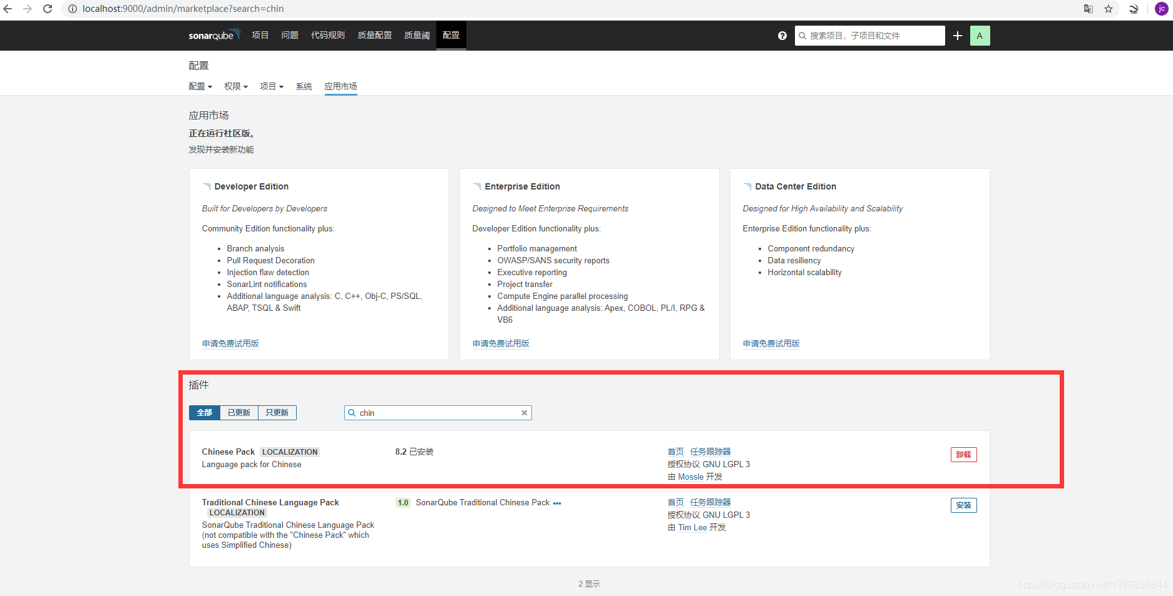The width and height of the screenshot is (1173, 596).
Task: Expand the 项目 dropdown in settings navigation
Action: 271,86
